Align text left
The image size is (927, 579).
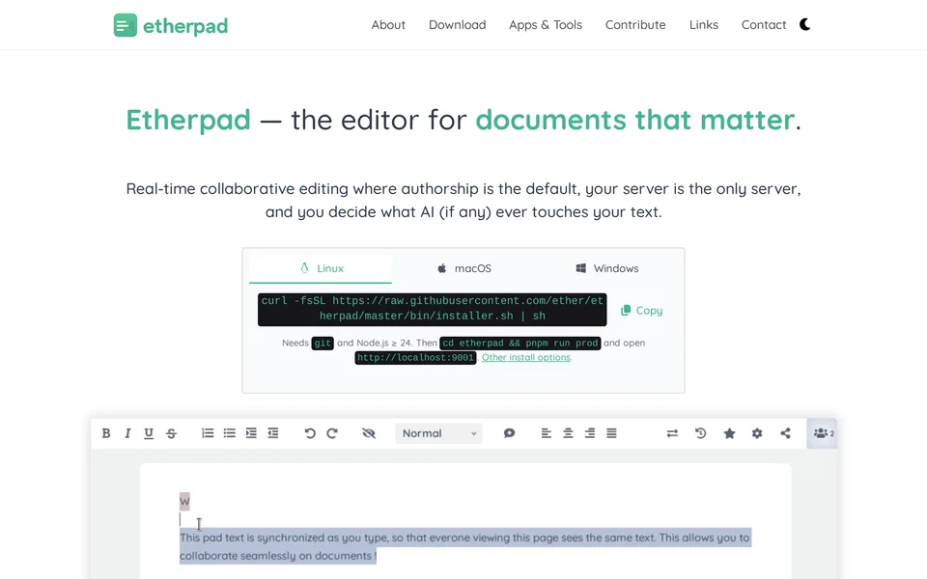click(547, 433)
